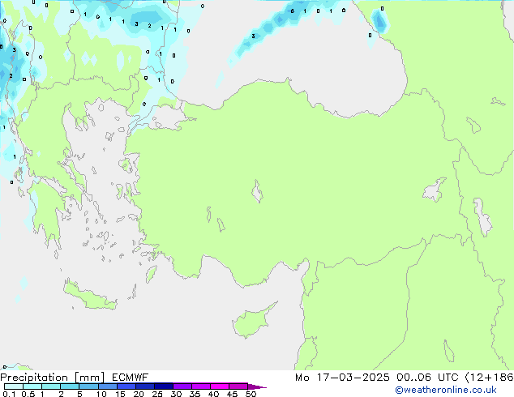Click the 20–25 mm legend swatch
The height and width of the screenshot is (397, 514).
click(144, 386)
